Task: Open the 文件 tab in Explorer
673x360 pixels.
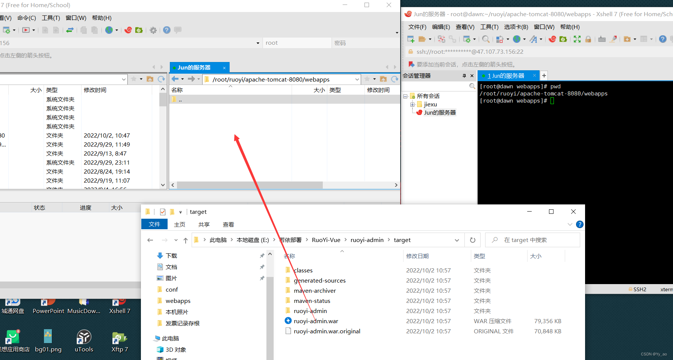Action: tap(154, 224)
